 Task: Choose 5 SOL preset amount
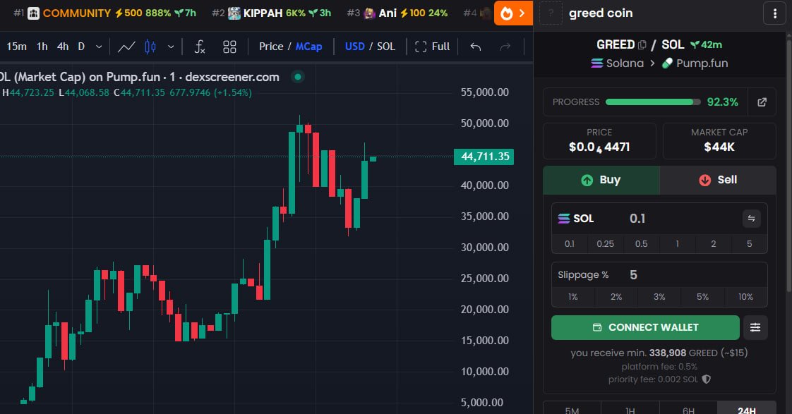point(749,244)
